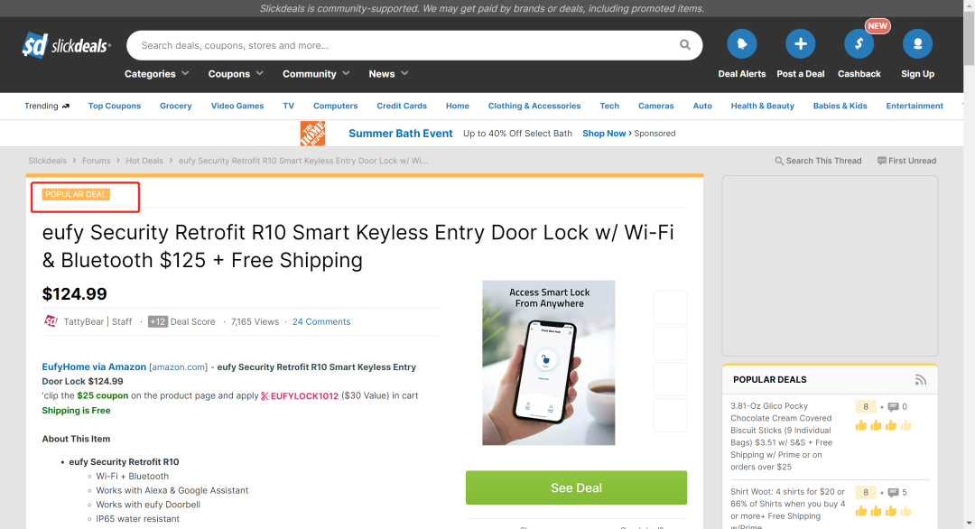Select the Credit Cards trending tab
The height and width of the screenshot is (529, 975).
click(x=402, y=106)
